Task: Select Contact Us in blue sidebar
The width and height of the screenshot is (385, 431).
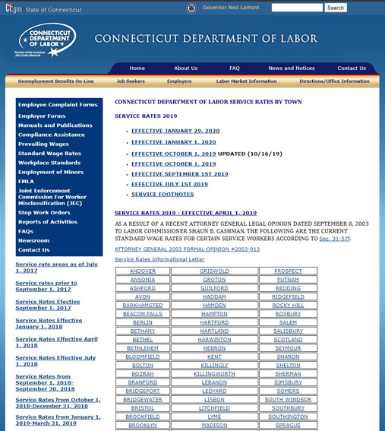Action: pyautogui.click(x=33, y=250)
